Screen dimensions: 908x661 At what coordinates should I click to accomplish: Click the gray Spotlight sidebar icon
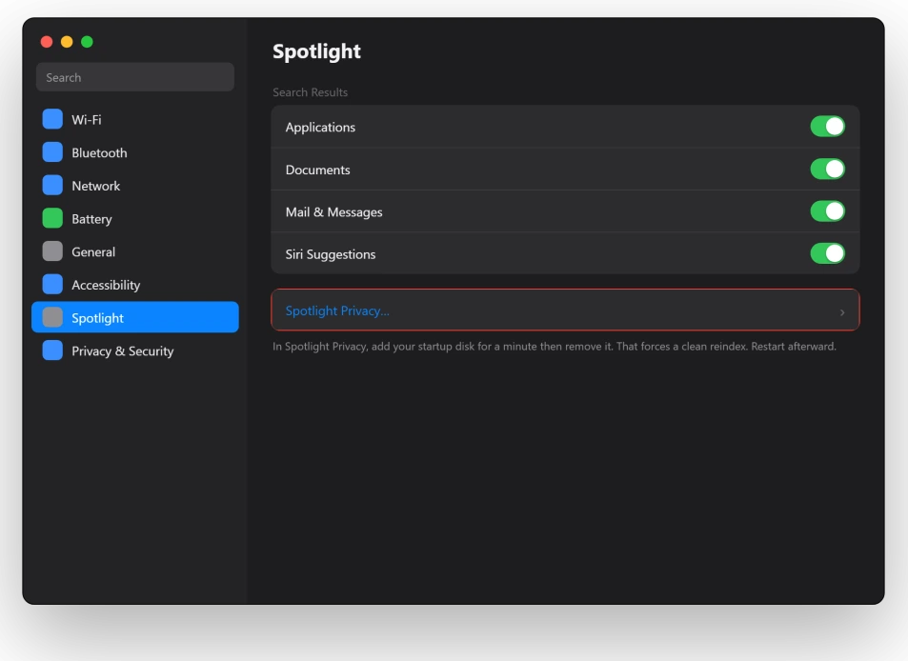(x=52, y=317)
